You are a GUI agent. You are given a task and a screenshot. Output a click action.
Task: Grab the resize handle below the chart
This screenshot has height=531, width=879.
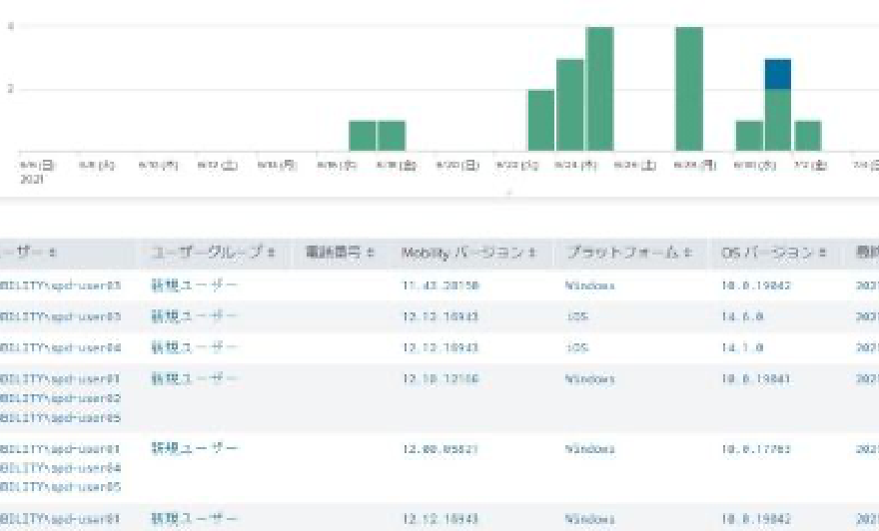tap(509, 193)
